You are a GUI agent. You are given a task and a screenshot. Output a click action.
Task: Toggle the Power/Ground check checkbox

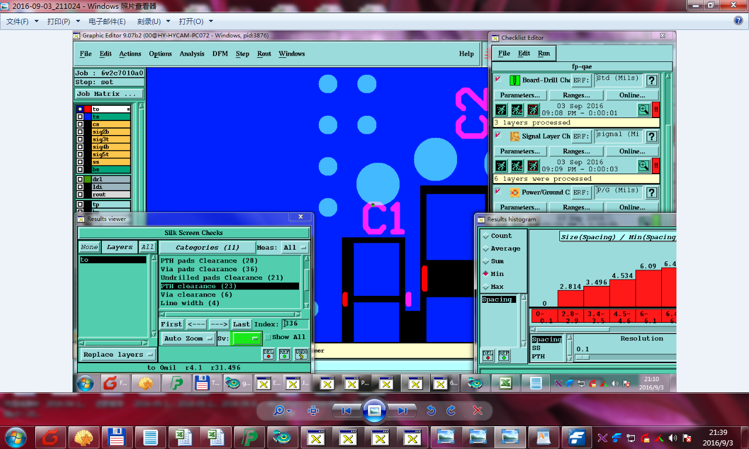point(499,191)
